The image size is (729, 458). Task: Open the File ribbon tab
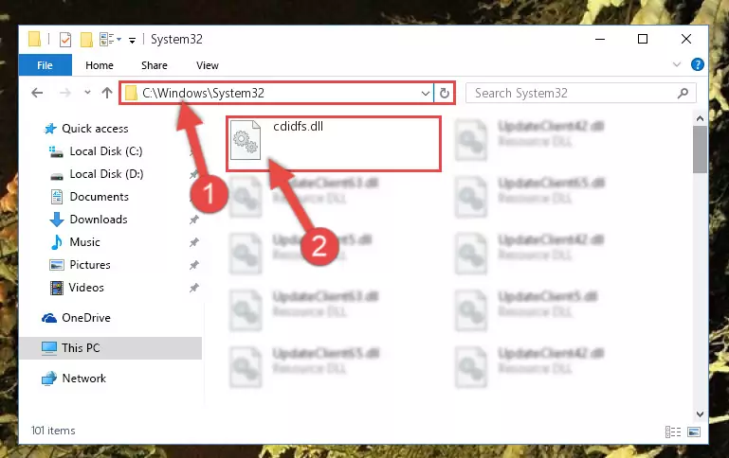click(46, 65)
